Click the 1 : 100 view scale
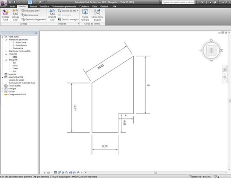This screenshot has height=178, width=231. [47, 172]
